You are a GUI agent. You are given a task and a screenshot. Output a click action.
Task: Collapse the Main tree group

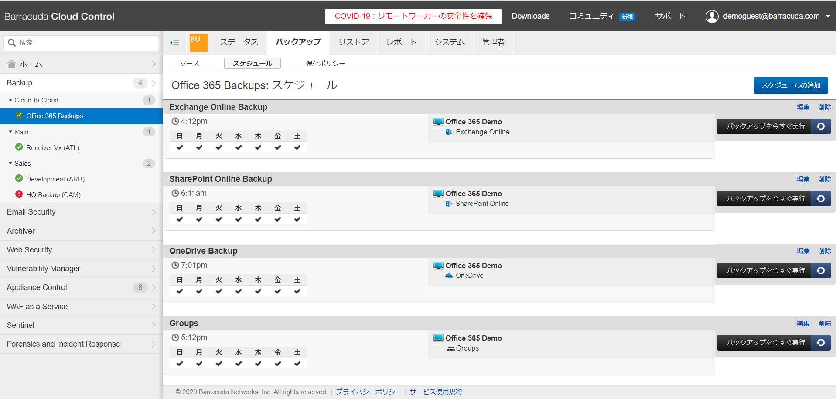(10, 132)
